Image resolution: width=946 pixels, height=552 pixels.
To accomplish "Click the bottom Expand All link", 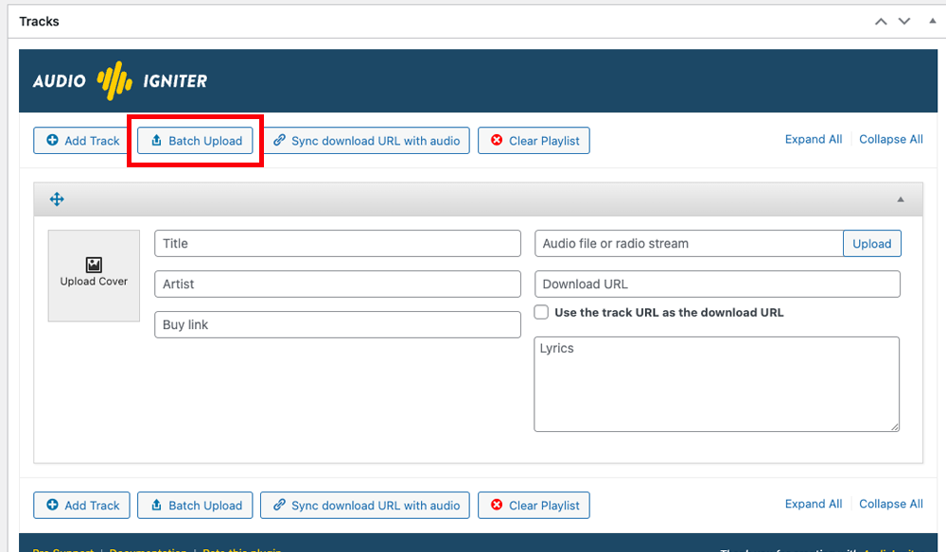I will 814,504.
